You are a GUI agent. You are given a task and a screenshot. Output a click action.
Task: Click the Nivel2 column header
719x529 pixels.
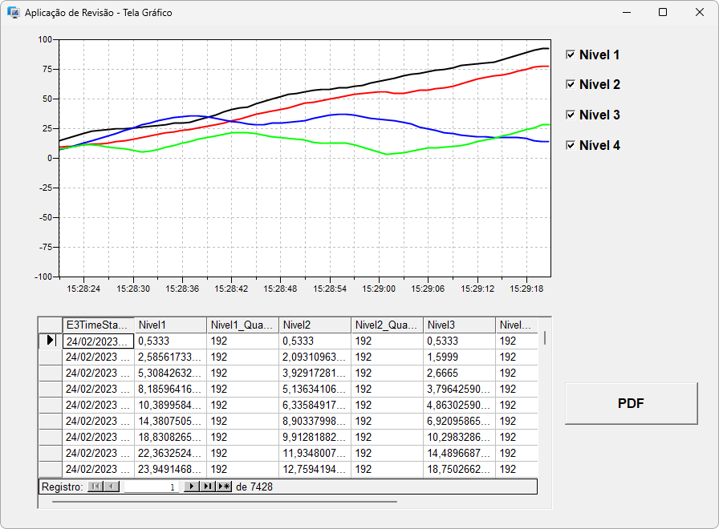pyautogui.click(x=315, y=325)
